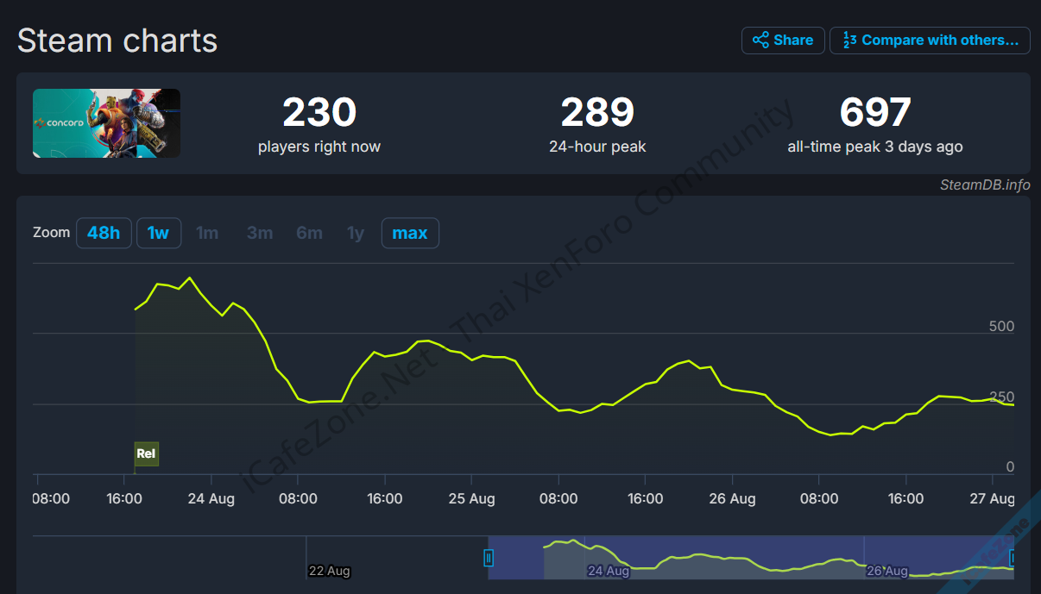The width and height of the screenshot is (1041, 594).
Task: Click the right navigator range handle
Action: pyautogui.click(x=1013, y=558)
